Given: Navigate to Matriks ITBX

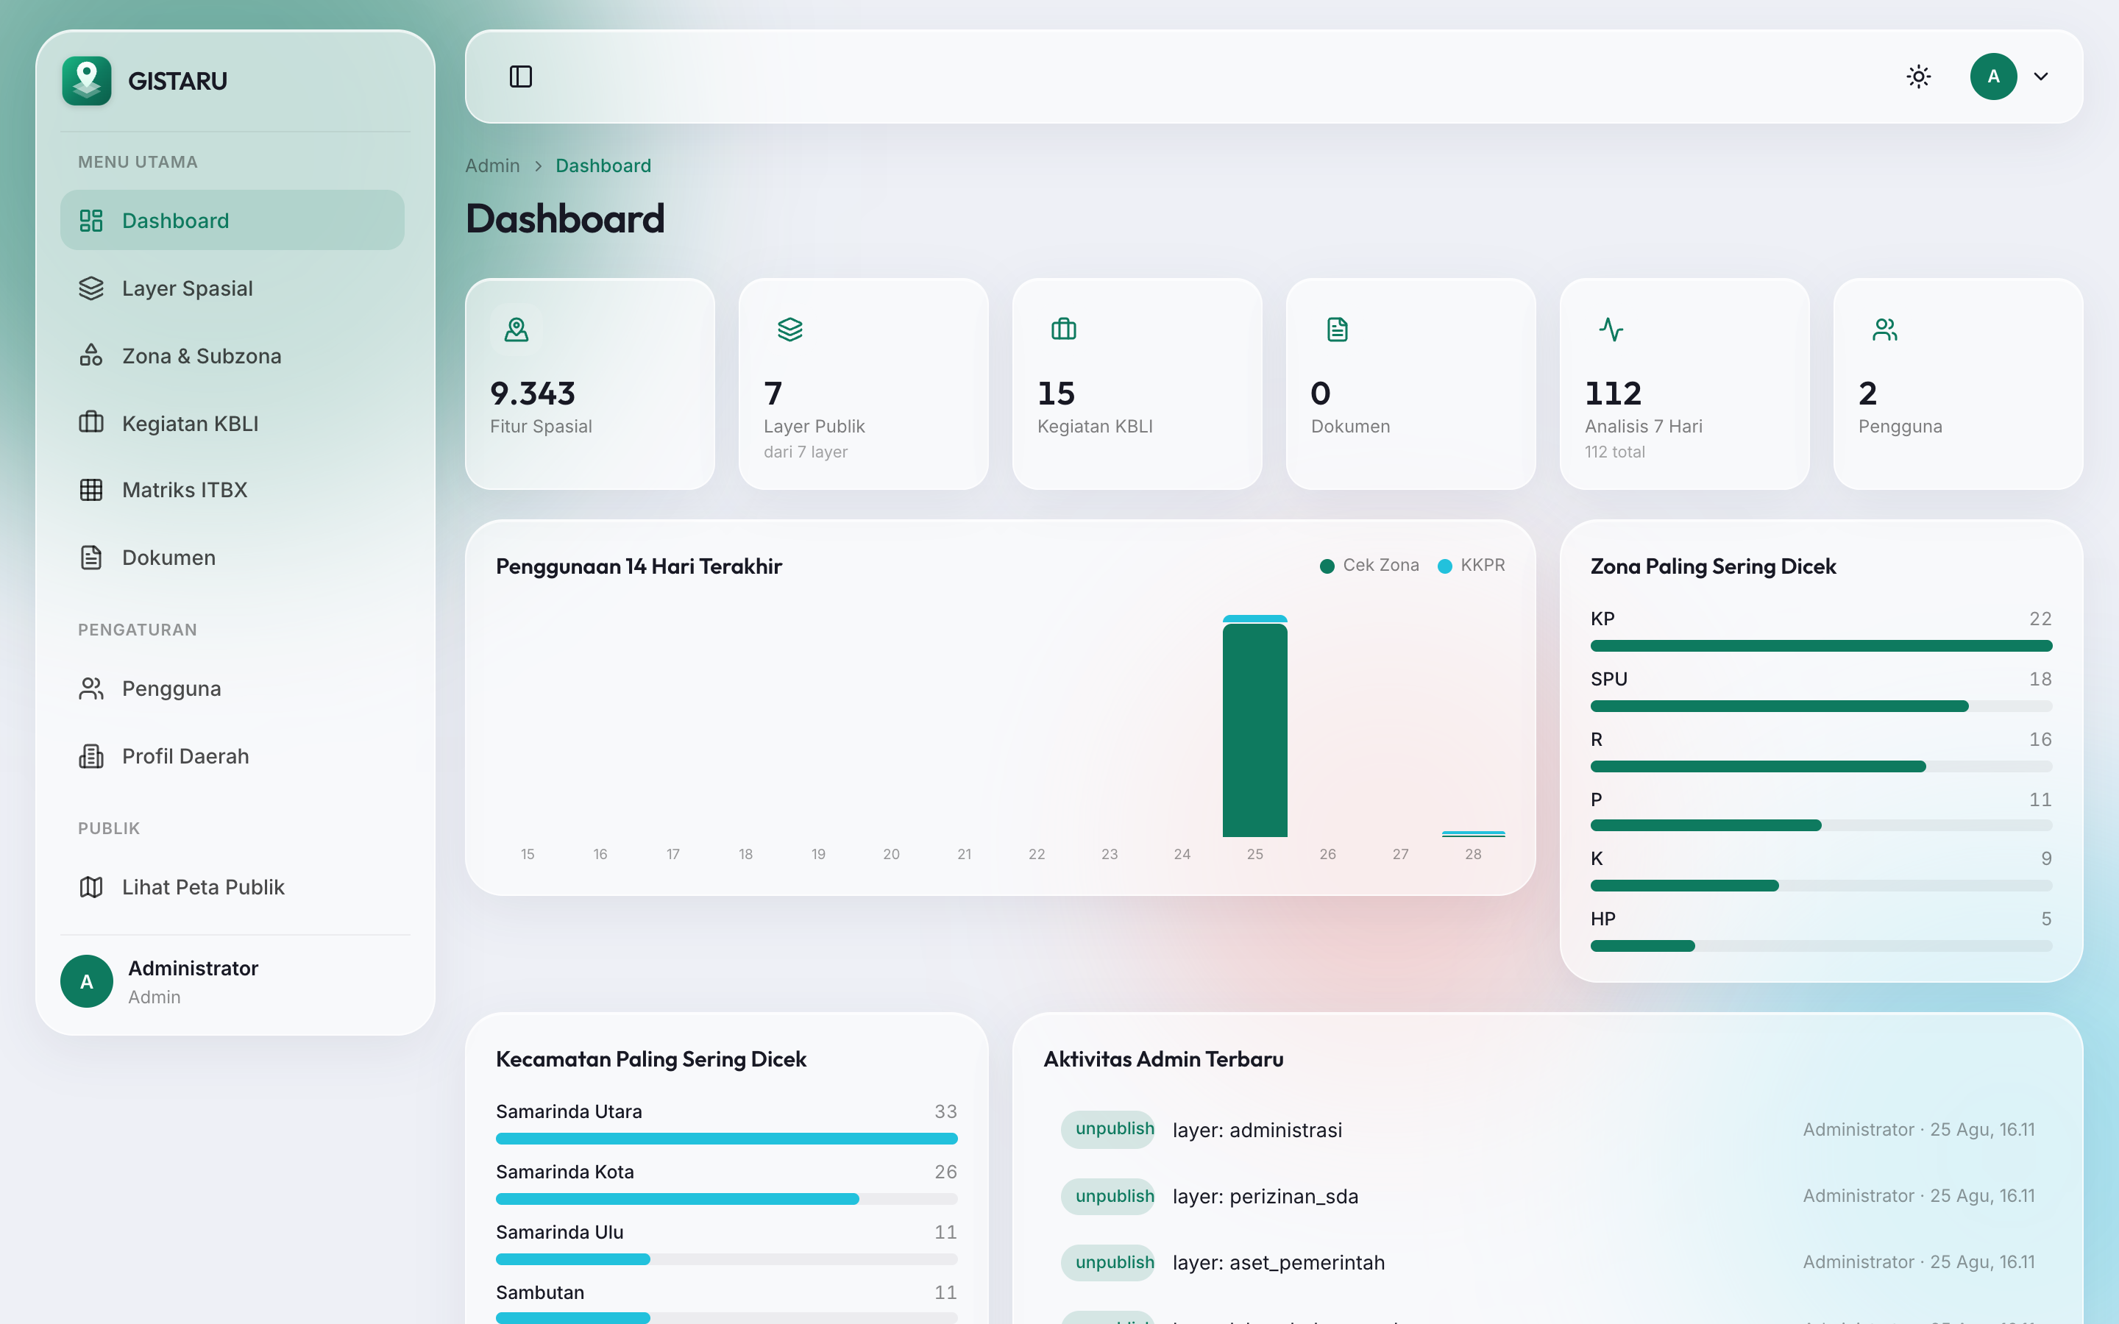Looking at the screenshot, I should pyautogui.click(x=232, y=489).
